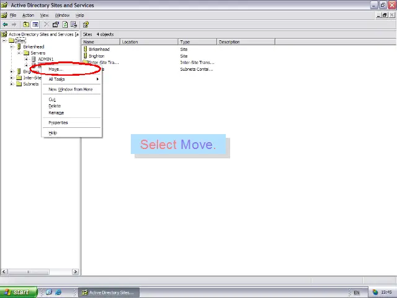This screenshot has height=298, width=397.
Task: Choose Properties from the context menu
Action: coord(58,122)
